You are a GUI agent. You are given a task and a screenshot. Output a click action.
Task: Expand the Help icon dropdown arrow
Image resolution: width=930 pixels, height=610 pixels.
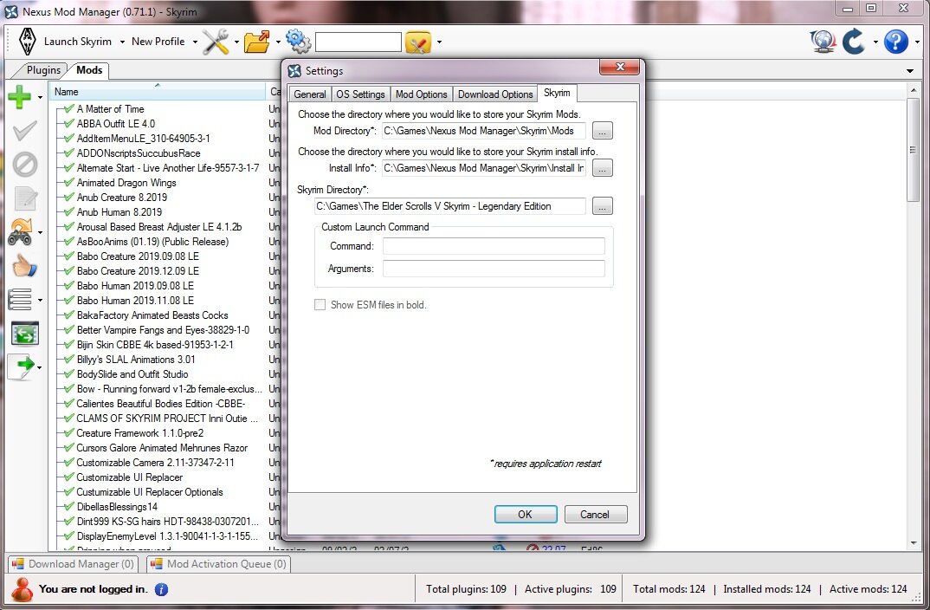[x=917, y=42]
